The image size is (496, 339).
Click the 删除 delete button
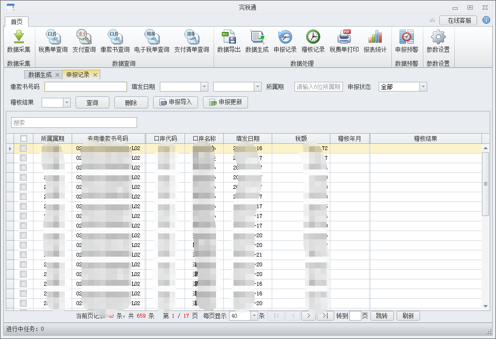point(131,103)
